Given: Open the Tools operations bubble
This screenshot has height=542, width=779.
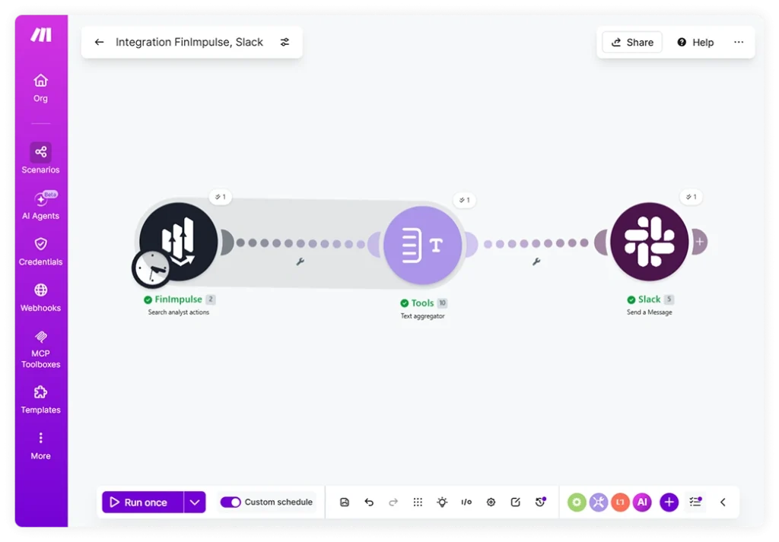Looking at the screenshot, I should coord(465,200).
